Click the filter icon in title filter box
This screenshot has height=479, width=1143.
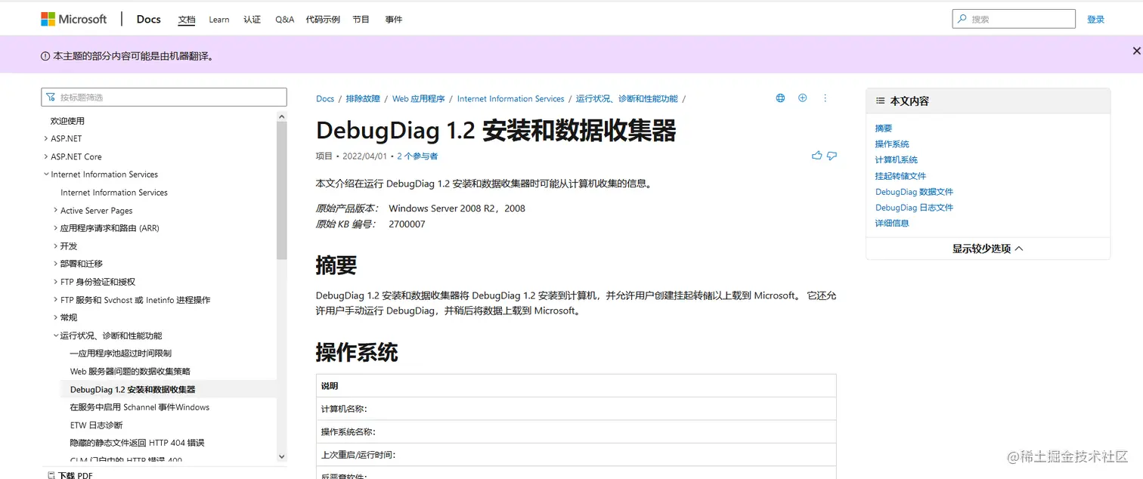coord(51,97)
